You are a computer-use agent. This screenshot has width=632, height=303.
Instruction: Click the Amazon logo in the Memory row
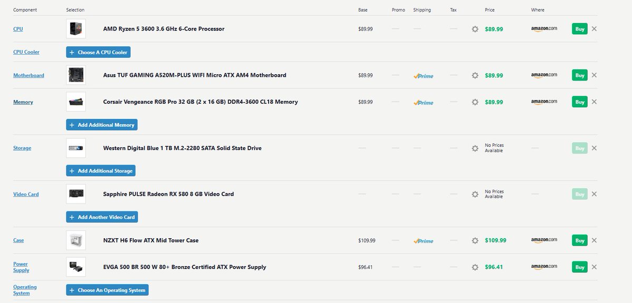tap(544, 102)
